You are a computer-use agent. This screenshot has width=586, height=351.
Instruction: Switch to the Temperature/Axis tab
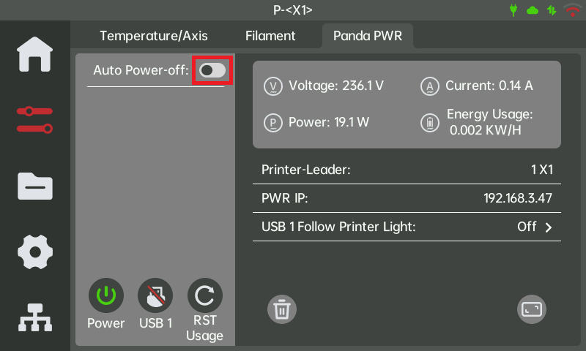click(x=154, y=35)
